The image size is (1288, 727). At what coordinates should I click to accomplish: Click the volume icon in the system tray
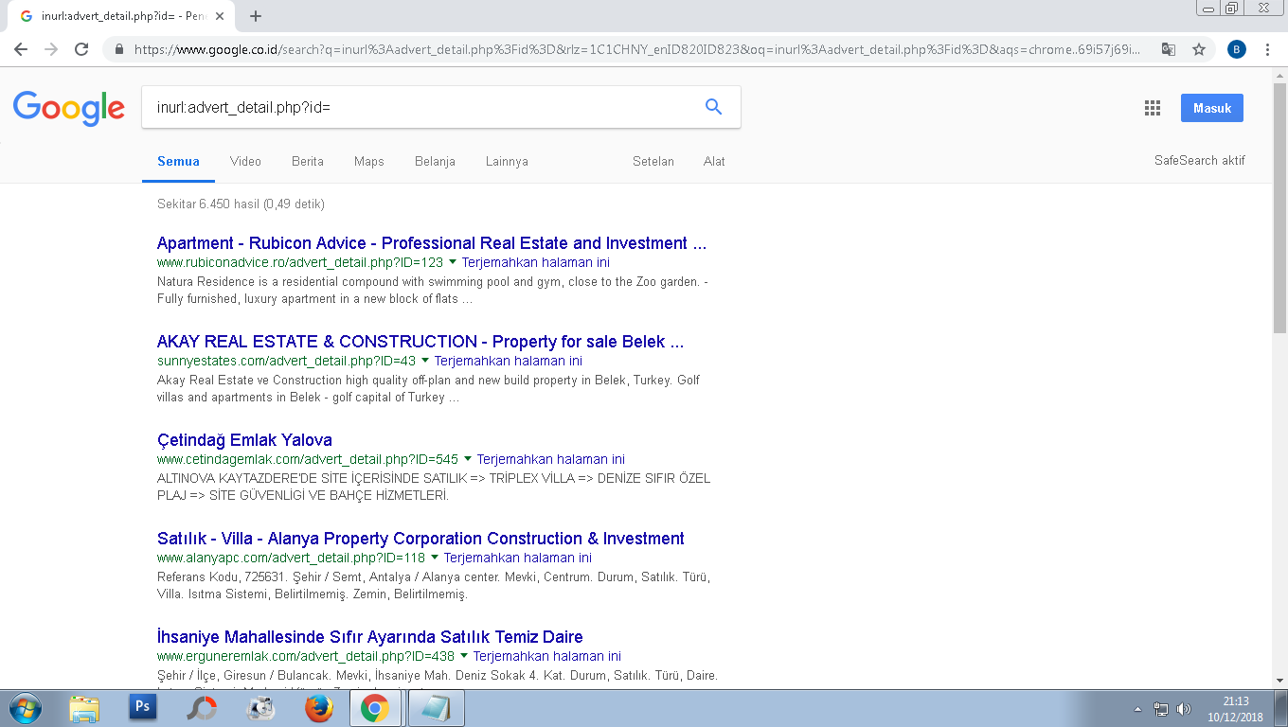tap(1183, 708)
